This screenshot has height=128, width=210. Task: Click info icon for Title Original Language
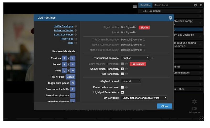point(144,40)
